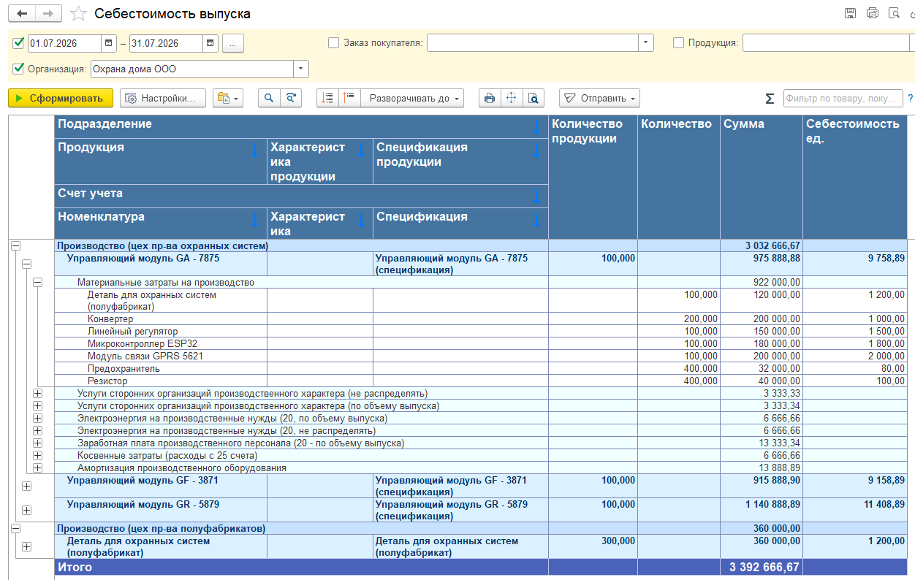Collapse Материальные затраты на производство group
915x580 pixels.
[38, 282]
